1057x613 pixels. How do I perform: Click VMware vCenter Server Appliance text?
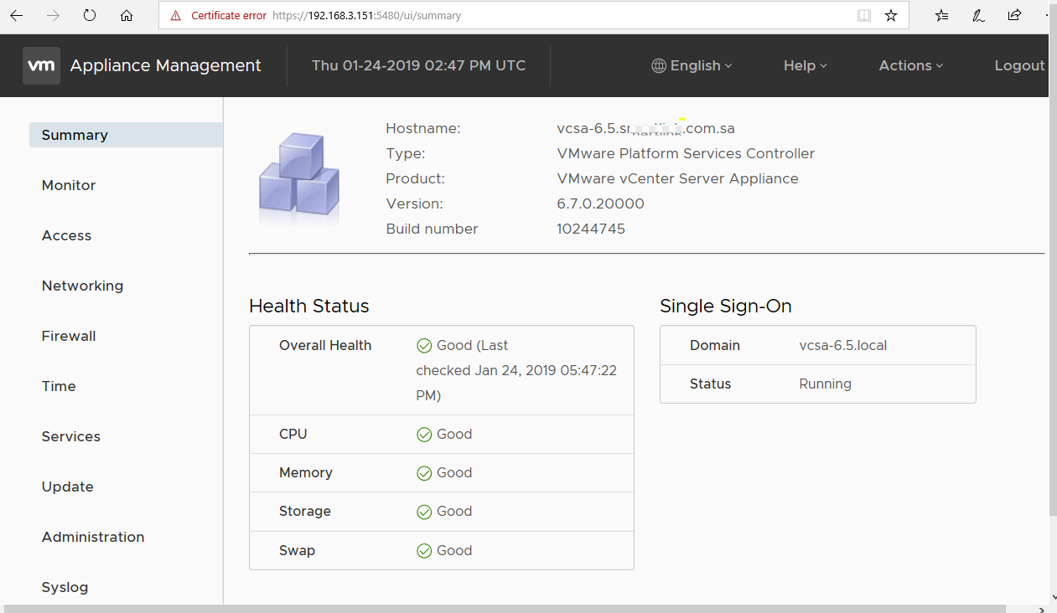tap(677, 178)
